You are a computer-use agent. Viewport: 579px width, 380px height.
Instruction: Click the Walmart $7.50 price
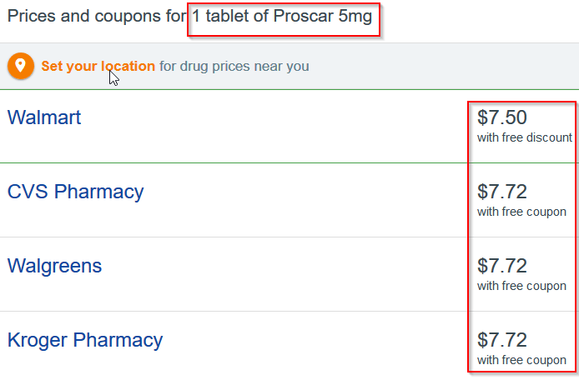point(501,117)
